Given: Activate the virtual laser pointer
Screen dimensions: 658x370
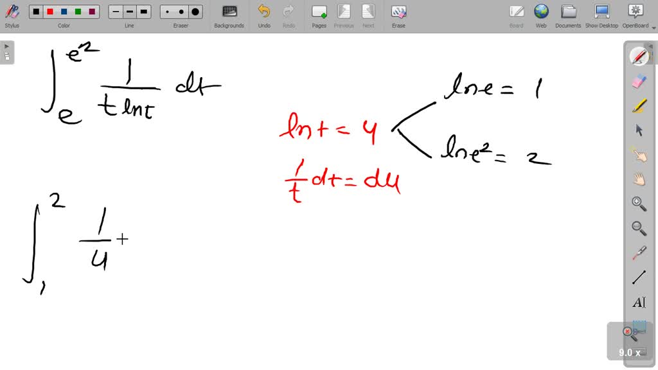Looking at the screenshot, I should click(x=639, y=252).
